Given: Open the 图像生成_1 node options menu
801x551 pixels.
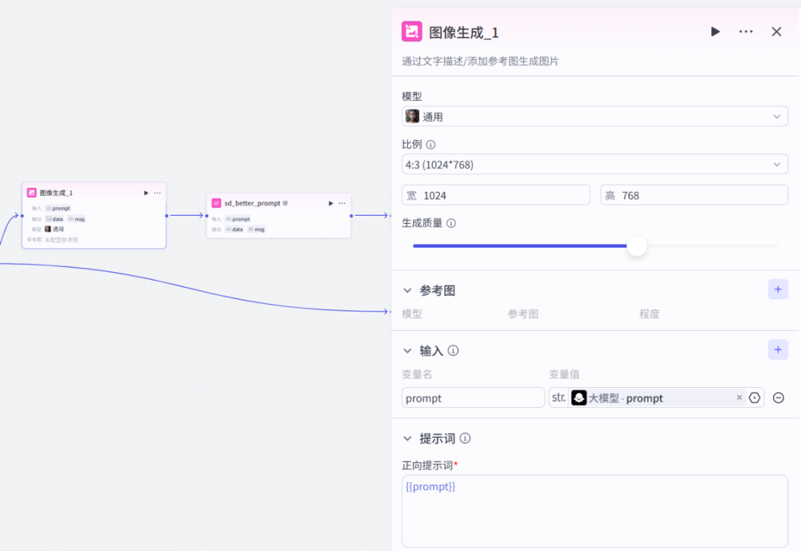Looking at the screenshot, I should tap(157, 192).
